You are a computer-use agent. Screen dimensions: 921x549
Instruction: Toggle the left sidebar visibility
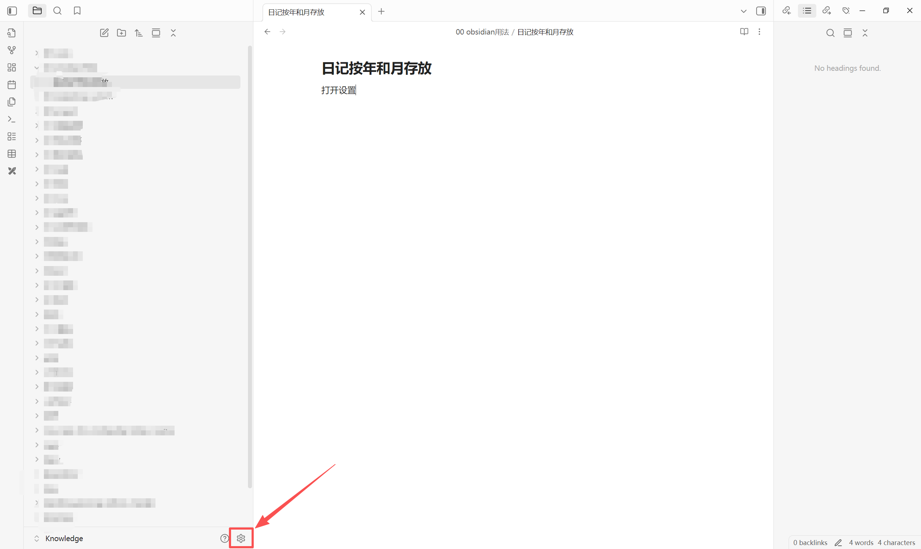12,11
